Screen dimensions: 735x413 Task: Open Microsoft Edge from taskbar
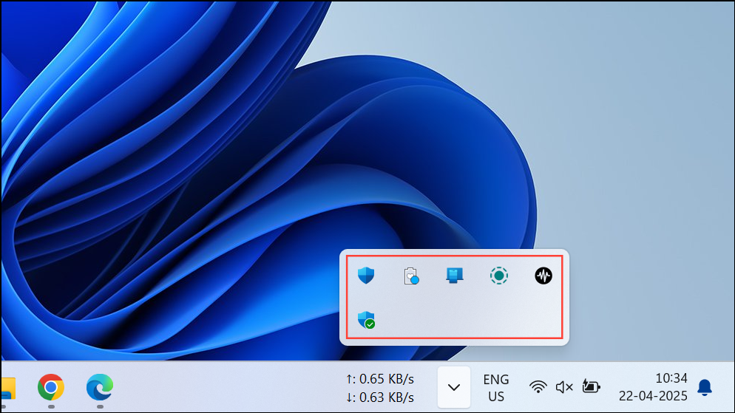[x=100, y=387]
